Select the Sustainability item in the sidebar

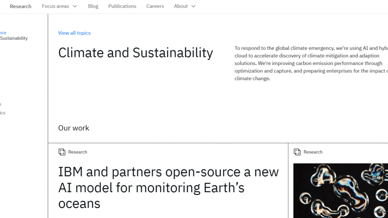pyautogui.click(x=14, y=38)
